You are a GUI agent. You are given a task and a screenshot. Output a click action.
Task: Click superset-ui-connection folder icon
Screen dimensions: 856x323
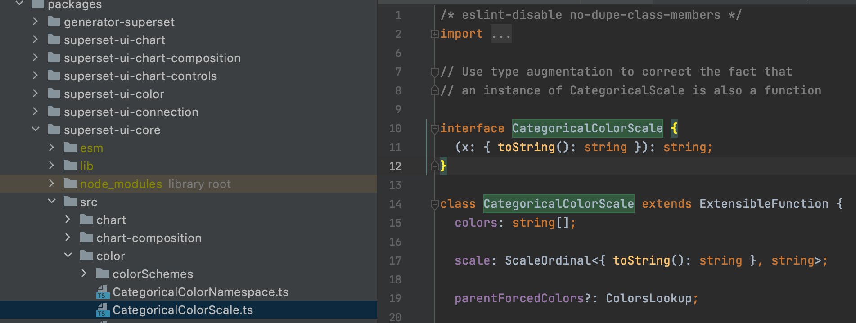pyautogui.click(x=54, y=111)
